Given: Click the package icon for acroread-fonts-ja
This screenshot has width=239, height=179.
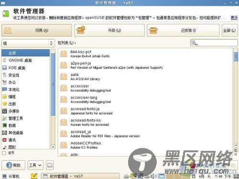Looking at the screenshot, I should [x=64, y=111].
